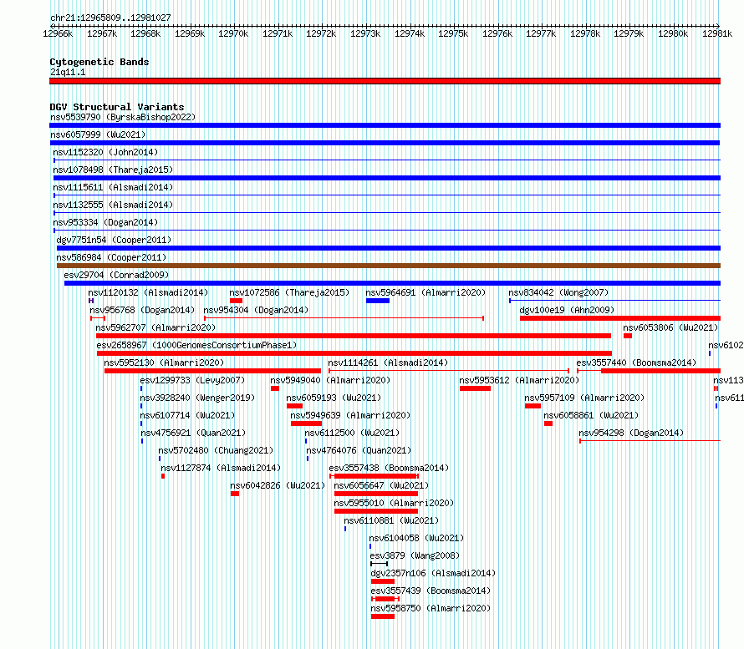The height and width of the screenshot is (649, 744).
Task: Click nsv5949040 (Almarri2020) label
Action: pos(330,380)
